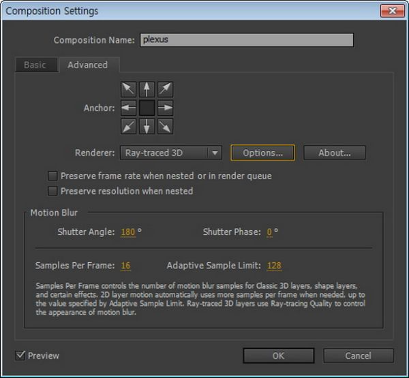Set anchor to middle-left arrow
The width and height of the screenshot is (409, 378).
click(129, 108)
